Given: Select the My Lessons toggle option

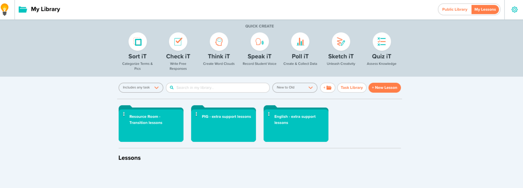Looking at the screenshot, I should pos(485,9).
